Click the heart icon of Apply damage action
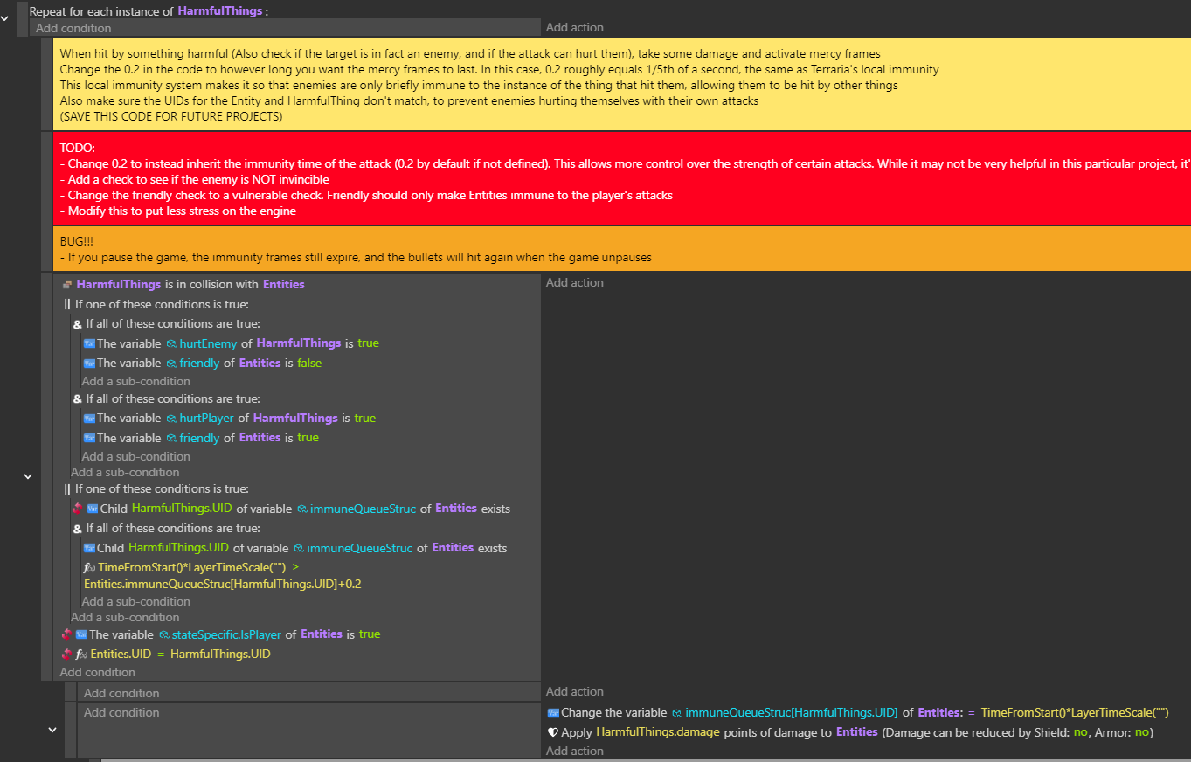The image size is (1191, 762). (x=552, y=732)
